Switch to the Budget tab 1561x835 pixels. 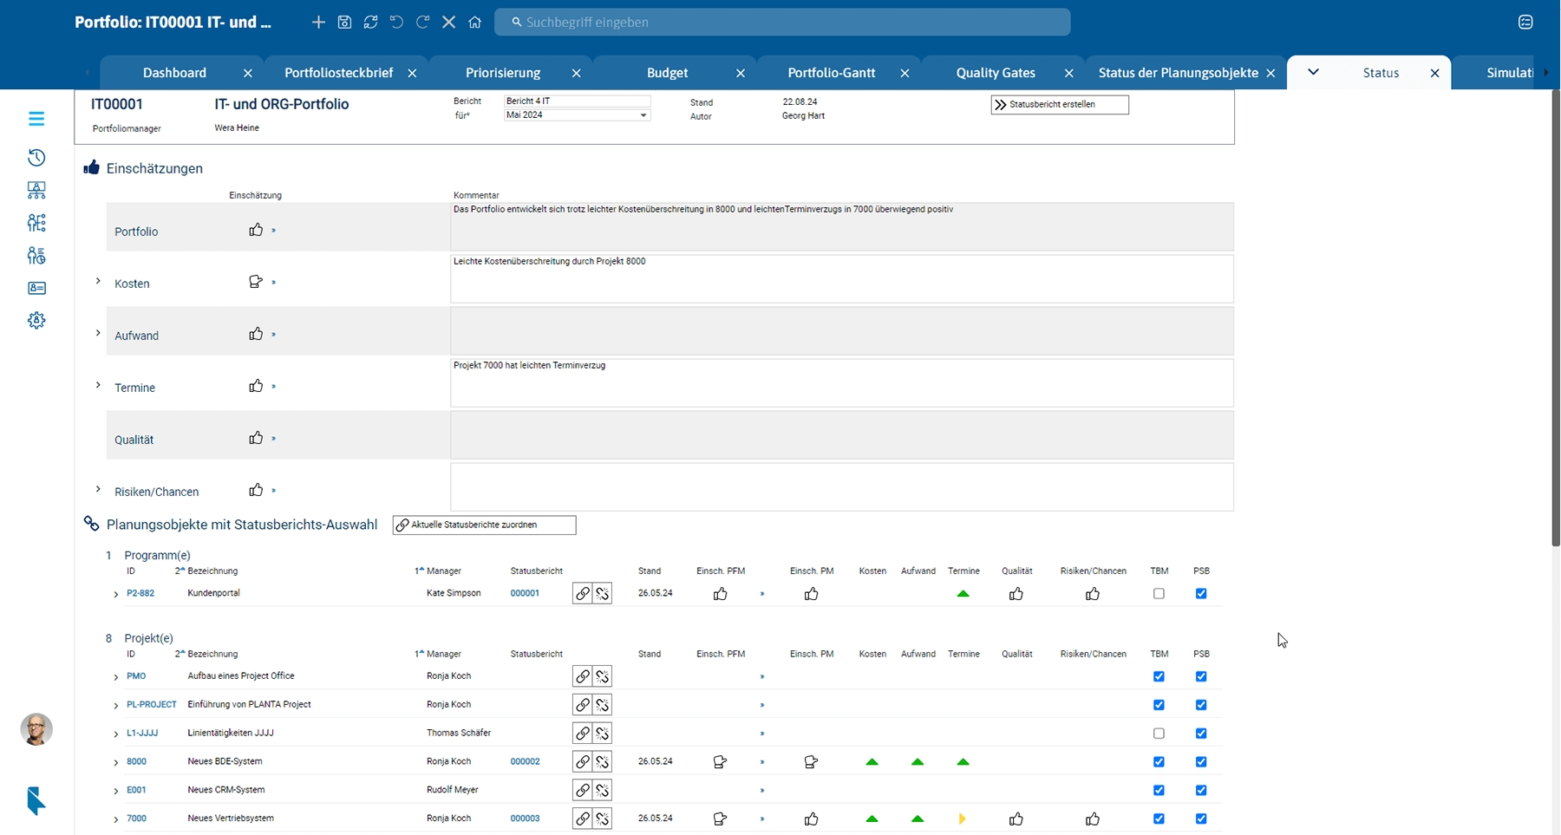667,73
